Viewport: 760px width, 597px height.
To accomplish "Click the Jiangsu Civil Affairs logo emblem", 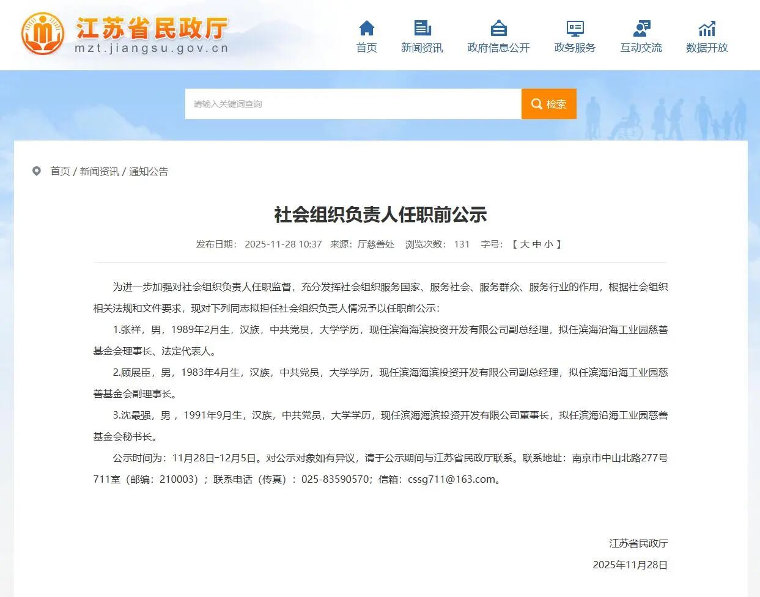I will pyautogui.click(x=42, y=34).
